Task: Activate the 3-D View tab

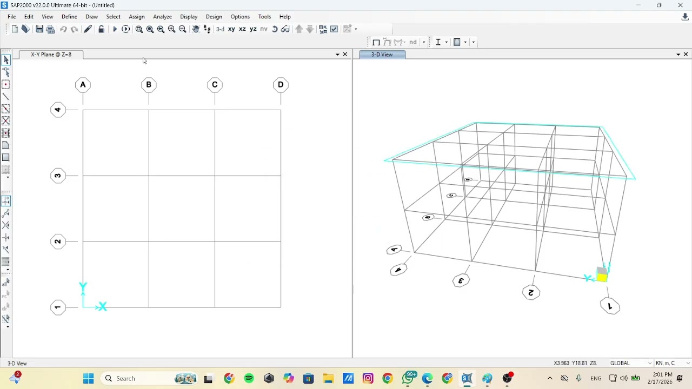Action: (x=382, y=55)
